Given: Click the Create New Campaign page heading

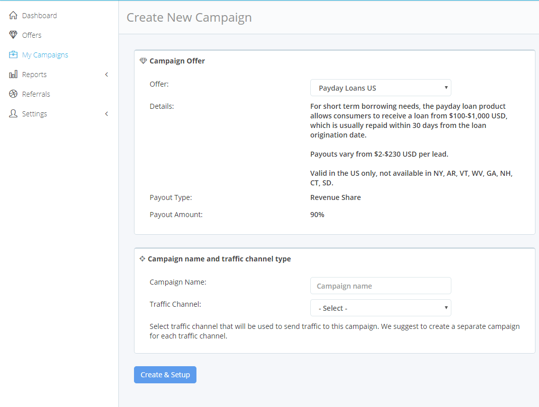Looking at the screenshot, I should pos(188,17).
